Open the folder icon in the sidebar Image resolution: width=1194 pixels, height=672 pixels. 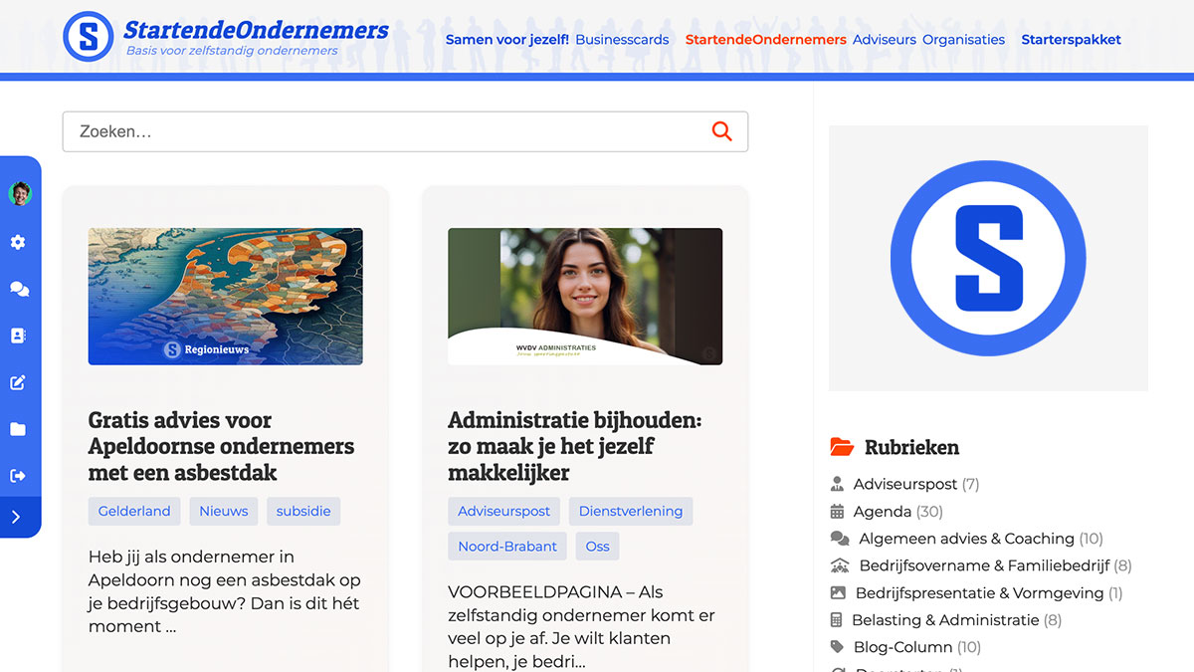(x=18, y=429)
